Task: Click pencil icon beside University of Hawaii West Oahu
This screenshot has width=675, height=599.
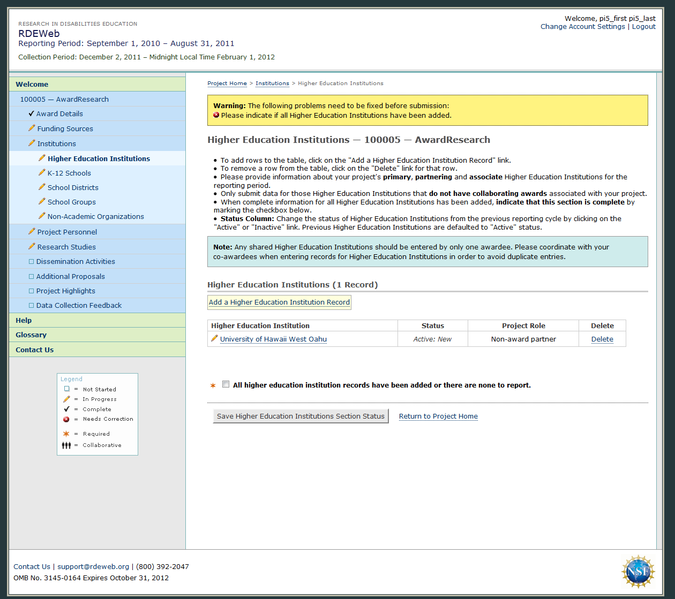Action: pyautogui.click(x=214, y=338)
